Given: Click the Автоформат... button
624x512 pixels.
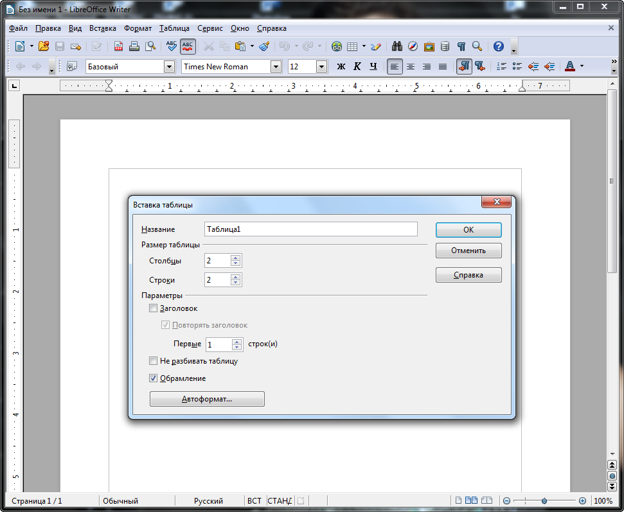Looking at the screenshot, I should (x=207, y=399).
